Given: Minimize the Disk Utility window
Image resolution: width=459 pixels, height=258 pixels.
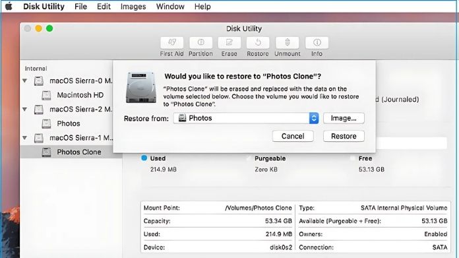Looking at the screenshot, I should (38, 28).
